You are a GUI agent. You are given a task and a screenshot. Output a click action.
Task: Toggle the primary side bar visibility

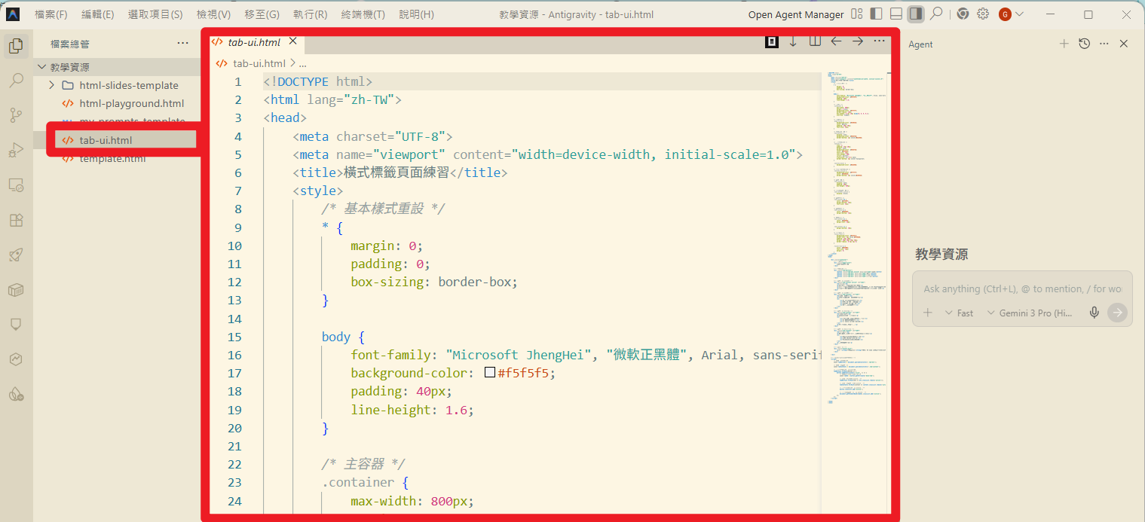pos(876,14)
